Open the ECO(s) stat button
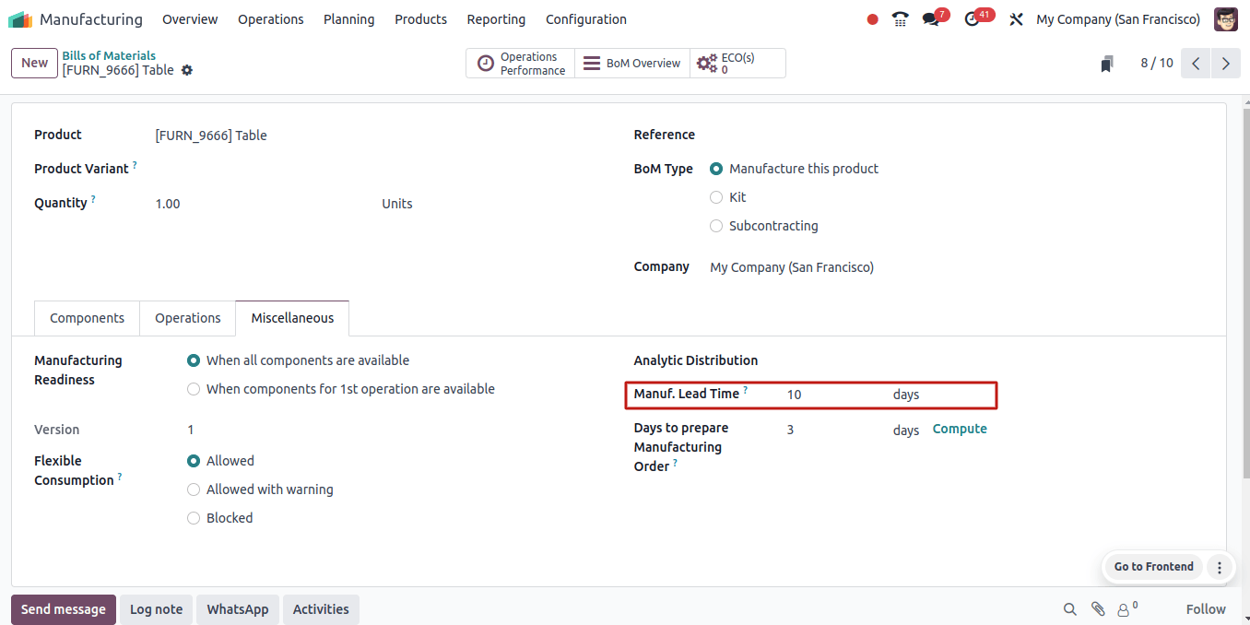Viewport: 1250px width, 625px height. pyautogui.click(x=737, y=64)
